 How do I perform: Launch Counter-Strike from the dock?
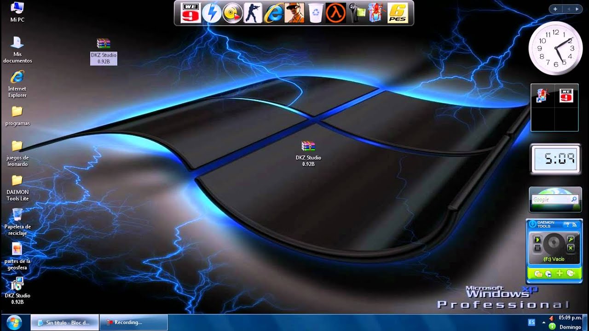[253, 13]
